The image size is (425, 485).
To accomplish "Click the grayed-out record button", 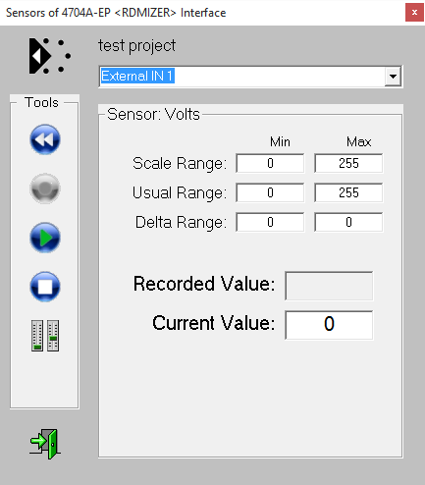I will coord(45,189).
